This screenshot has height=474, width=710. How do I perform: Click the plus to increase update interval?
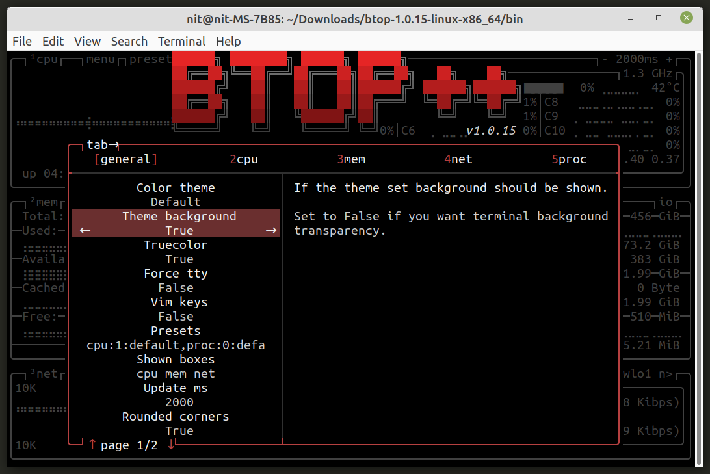coord(669,59)
